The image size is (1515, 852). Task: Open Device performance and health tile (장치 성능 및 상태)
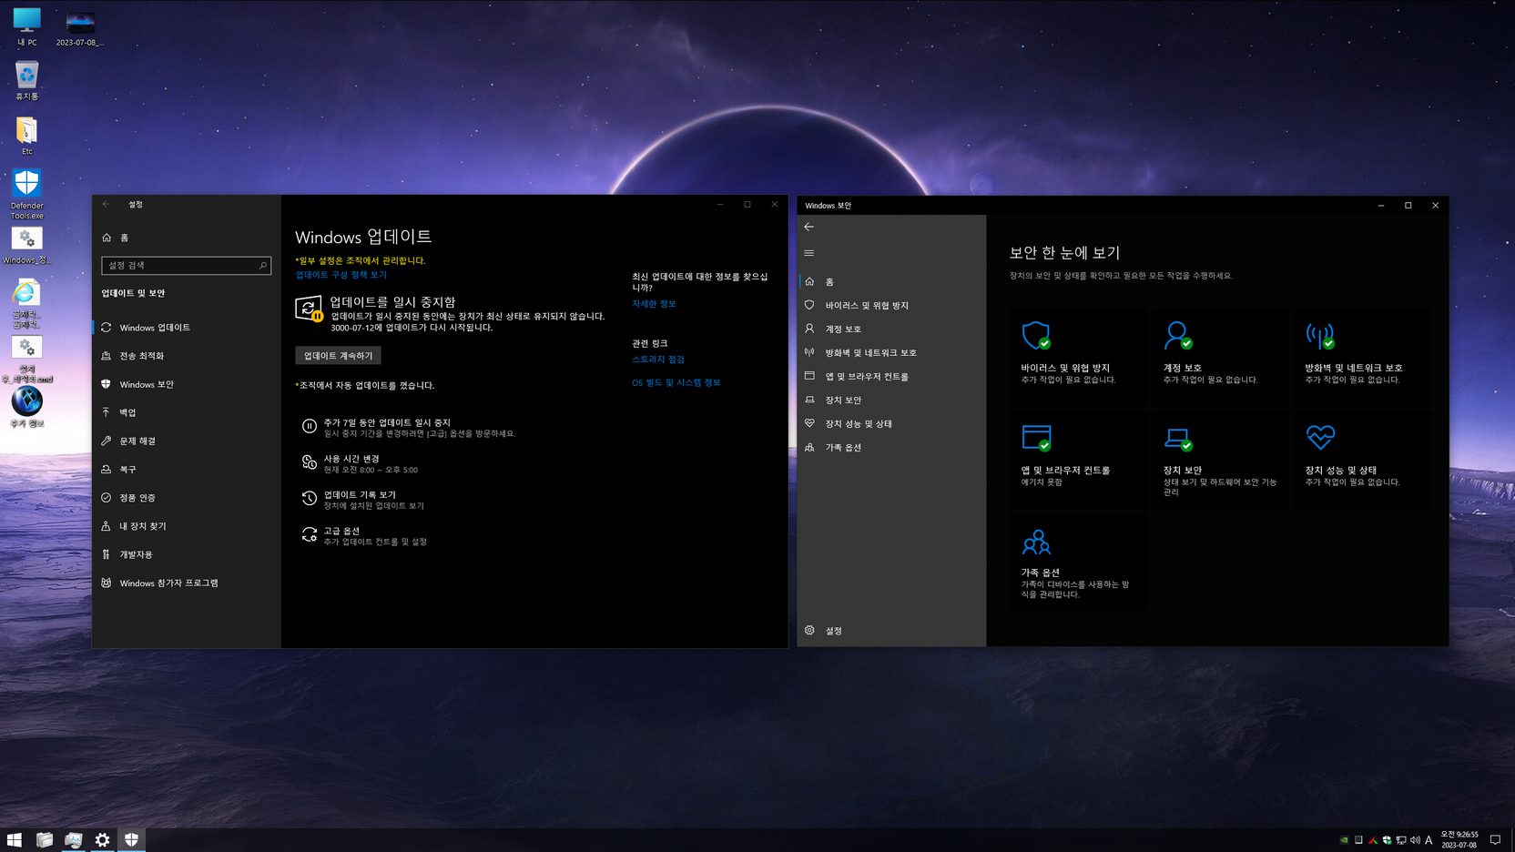[1361, 460]
